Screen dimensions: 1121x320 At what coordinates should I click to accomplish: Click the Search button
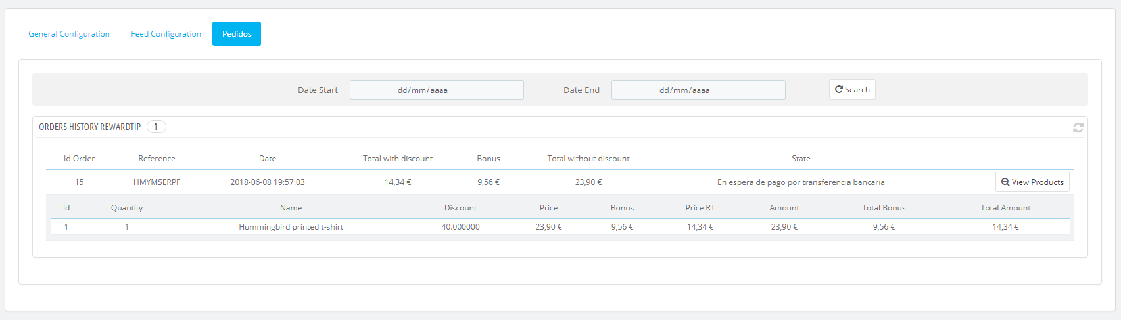(x=852, y=89)
